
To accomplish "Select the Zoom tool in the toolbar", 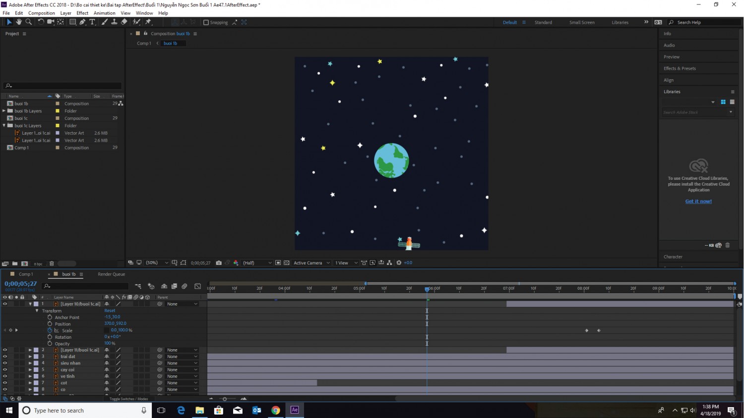I will point(29,22).
